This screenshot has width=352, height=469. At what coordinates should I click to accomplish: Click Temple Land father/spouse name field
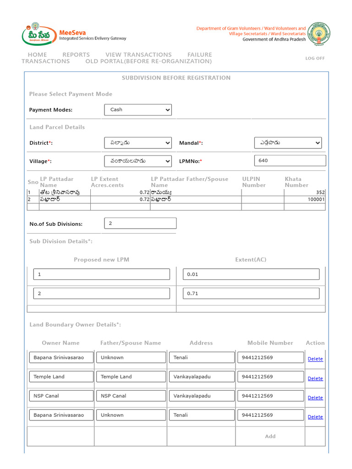[131, 376]
